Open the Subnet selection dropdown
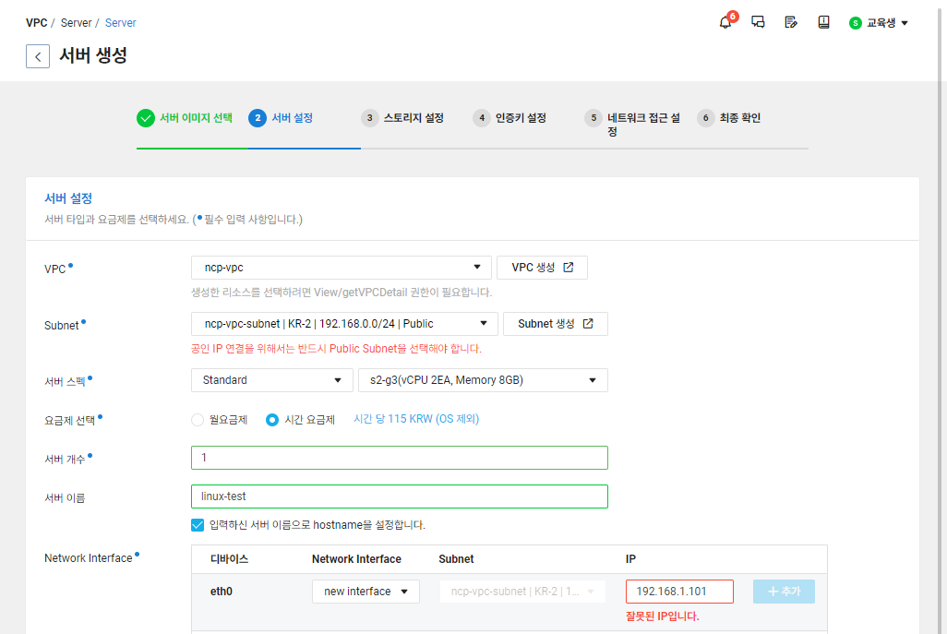The height and width of the screenshot is (634, 947). click(344, 324)
